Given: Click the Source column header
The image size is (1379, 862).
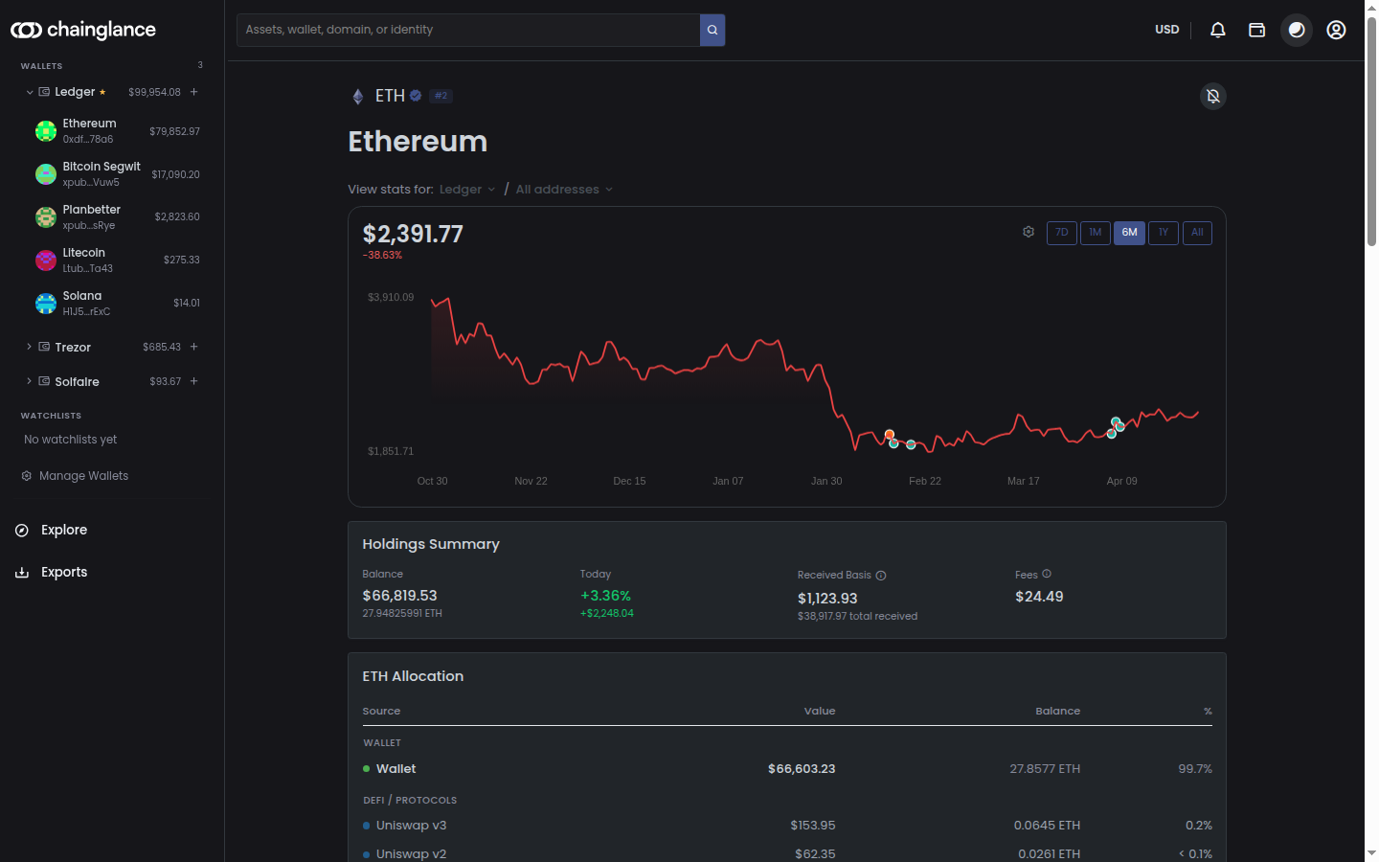Looking at the screenshot, I should click(381, 711).
